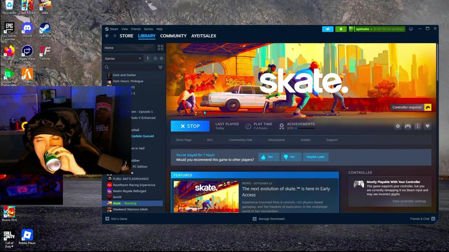Toggle library grid collections view icon
The image size is (449, 252).
(x=160, y=48)
